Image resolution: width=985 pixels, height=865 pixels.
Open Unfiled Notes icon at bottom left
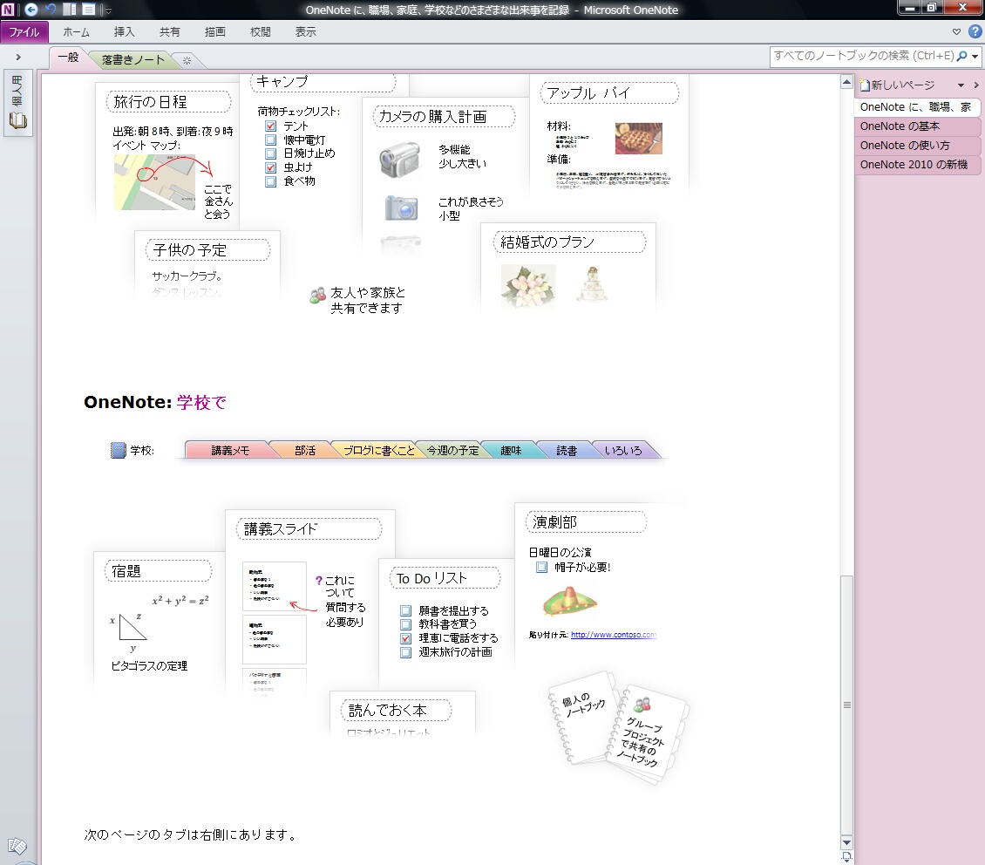[17, 846]
